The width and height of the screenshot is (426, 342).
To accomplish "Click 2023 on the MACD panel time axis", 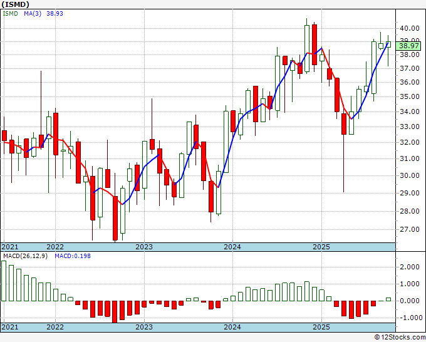I will coord(144,327).
